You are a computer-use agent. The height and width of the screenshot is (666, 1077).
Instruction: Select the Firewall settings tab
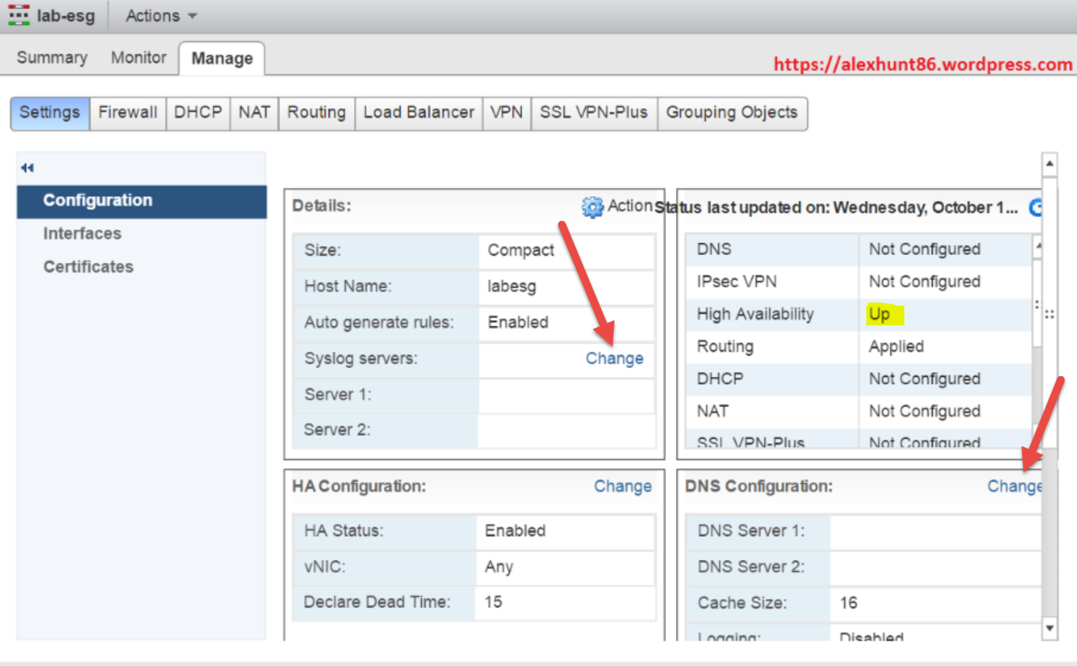(x=127, y=112)
